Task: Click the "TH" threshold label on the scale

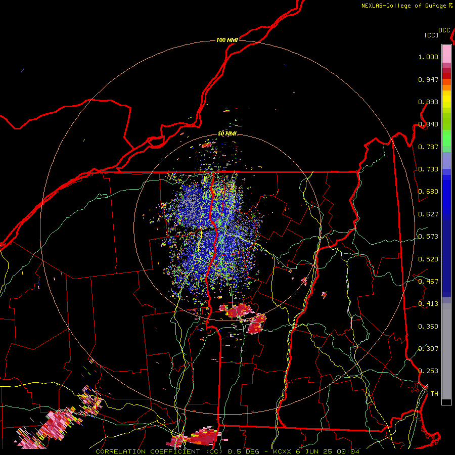Action: [434, 394]
